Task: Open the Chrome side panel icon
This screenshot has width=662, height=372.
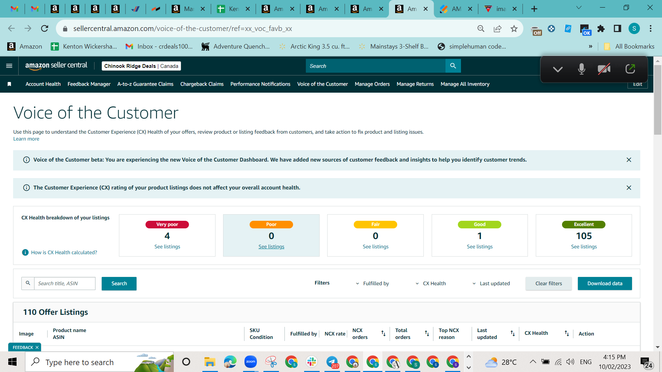Action: click(x=618, y=29)
